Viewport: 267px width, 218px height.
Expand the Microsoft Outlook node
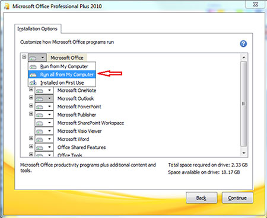pos(31,98)
